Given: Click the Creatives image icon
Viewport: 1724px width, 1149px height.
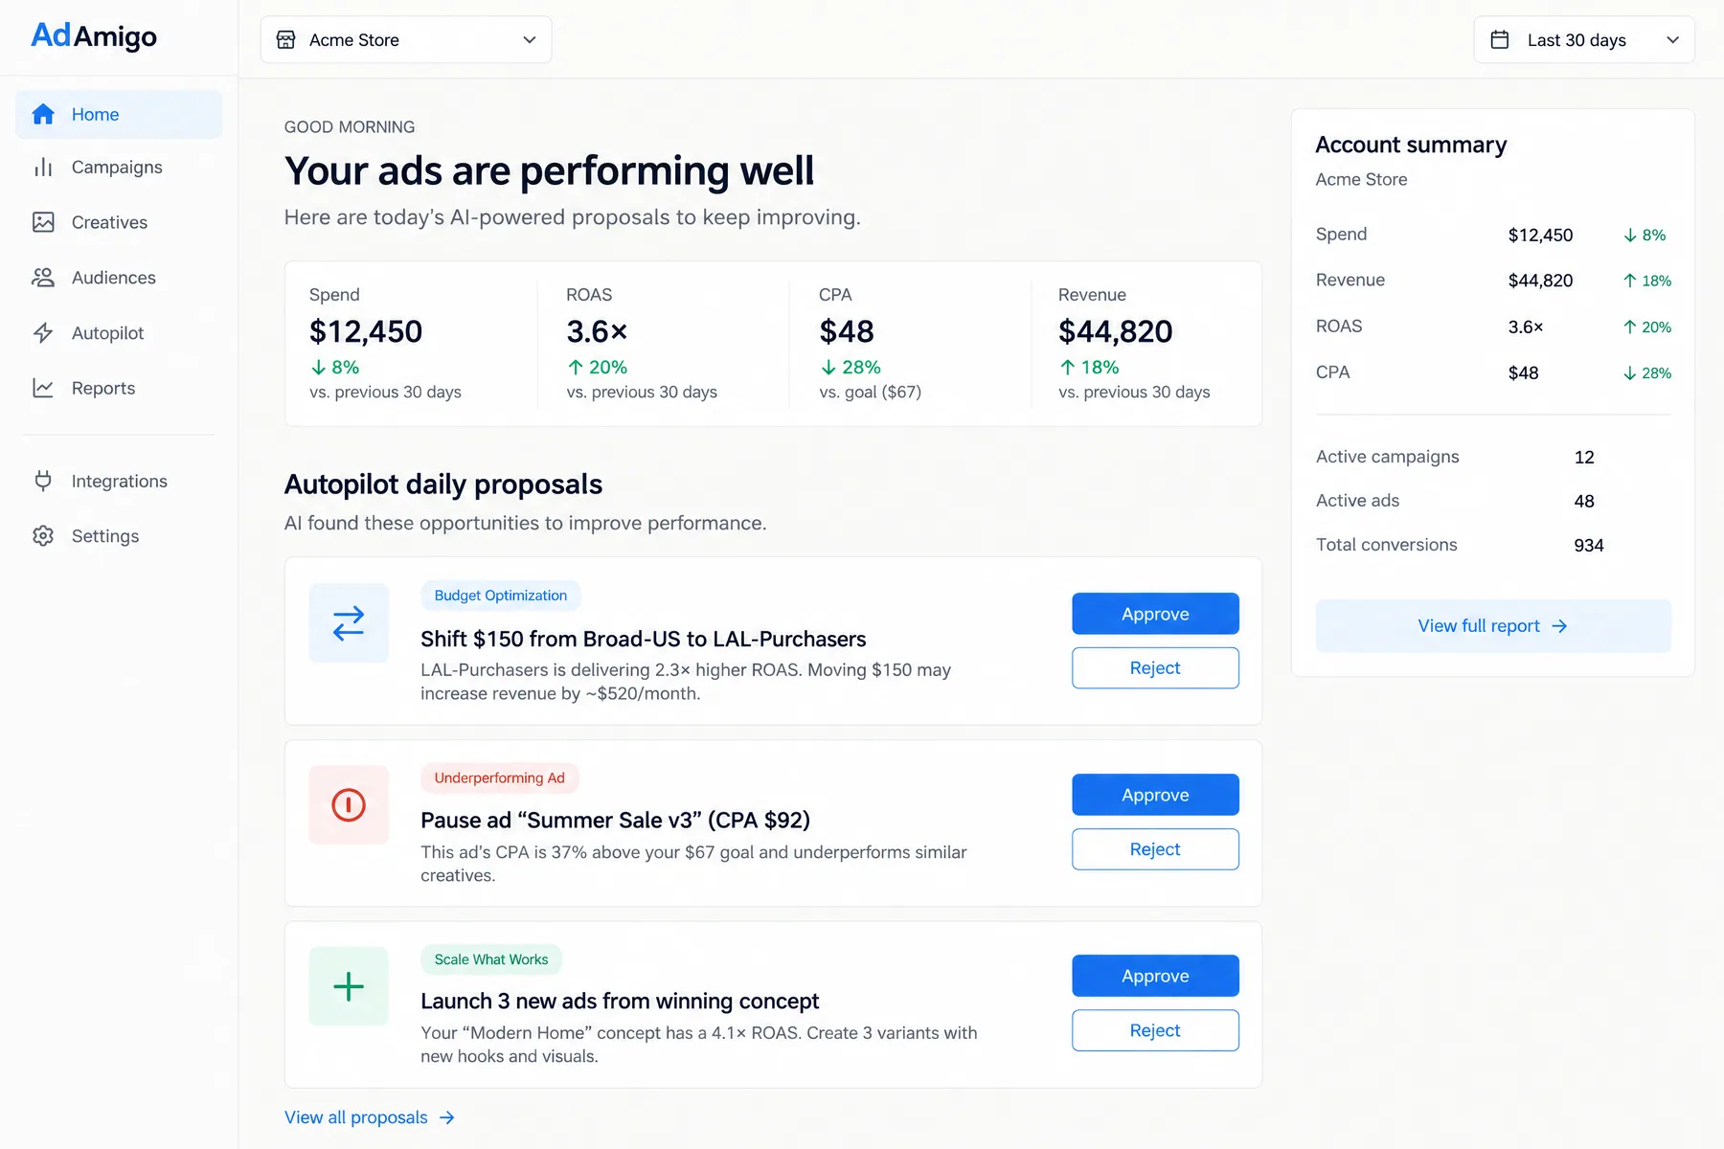Looking at the screenshot, I should click(43, 222).
